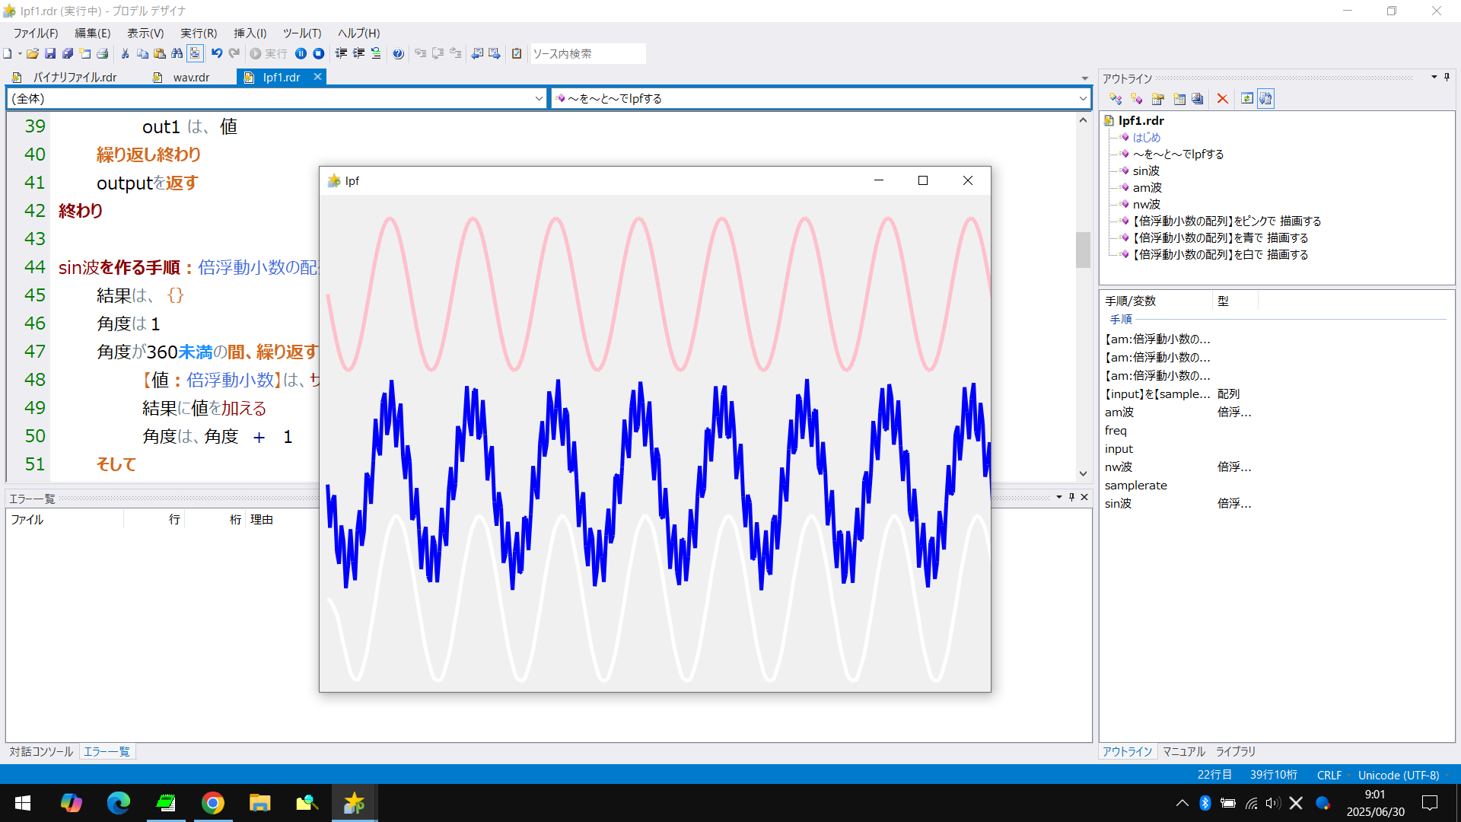The width and height of the screenshot is (1461, 822).
Task: Open the 実行(R) menu
Action: [198, 33]
